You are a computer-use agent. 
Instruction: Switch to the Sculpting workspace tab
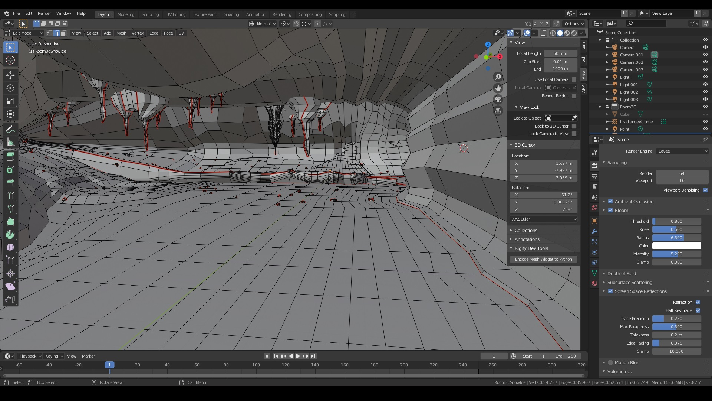pyautogui.click(x=150, y=14)
